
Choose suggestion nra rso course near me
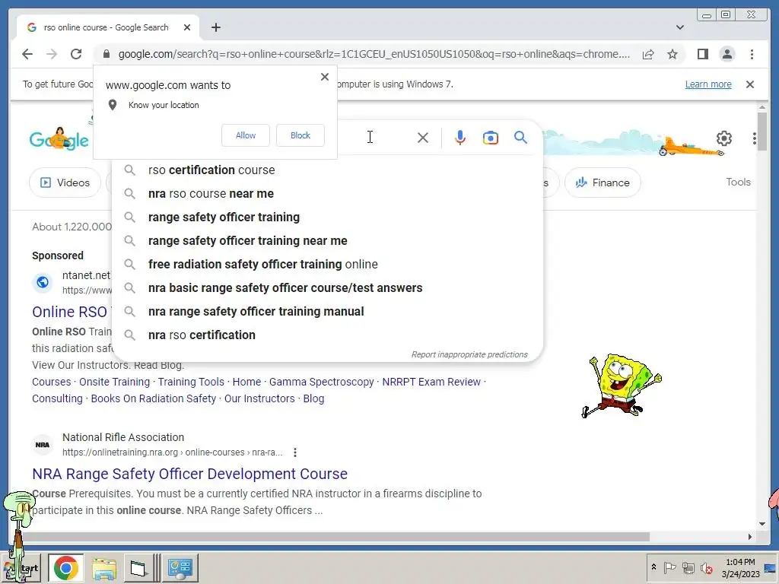click(x=327, y=194)
